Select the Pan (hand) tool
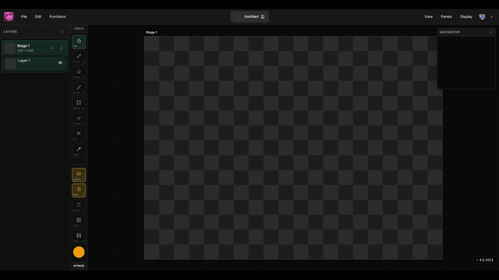The height and width of the screenshot is (280, 499). [79, 42]
